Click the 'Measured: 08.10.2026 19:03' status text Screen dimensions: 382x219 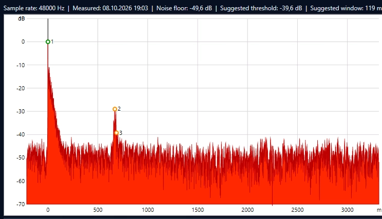[x=110, y=8]
